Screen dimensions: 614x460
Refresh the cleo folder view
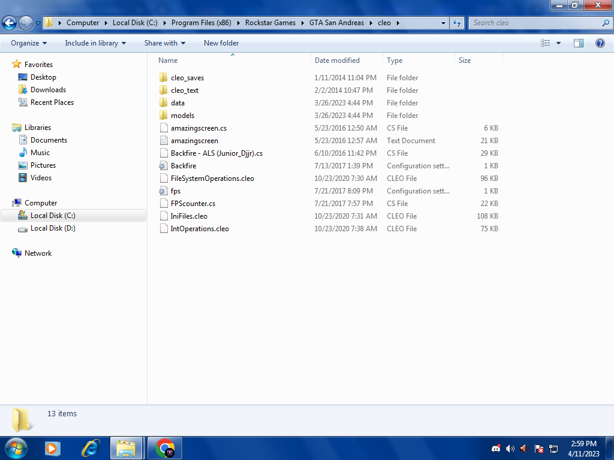point(456,23)
